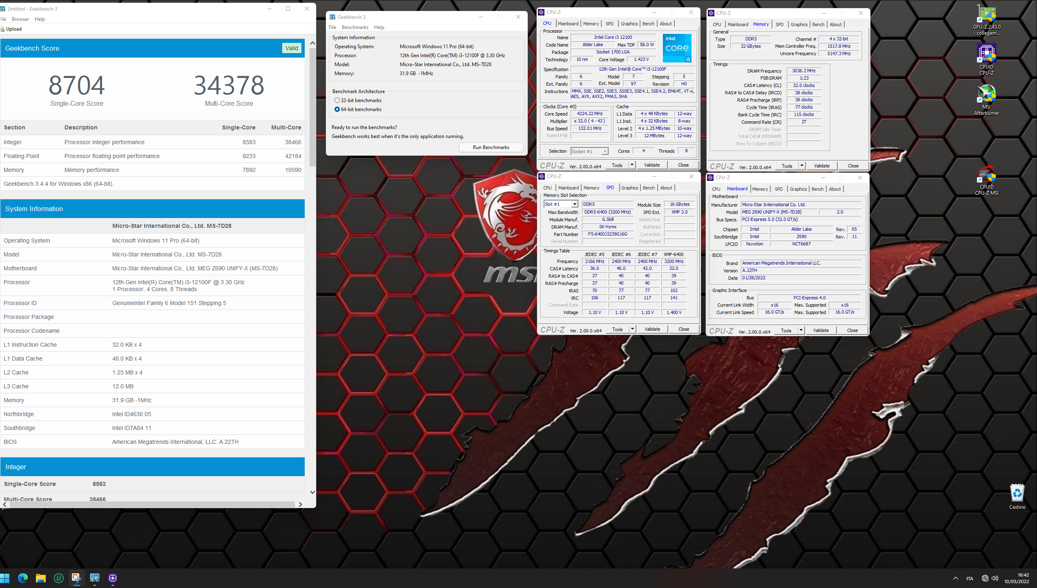The height and width of the screenshot is (588, 1037).
Task: Click the Intel Core i3 logo in CPU-Z
Action: click(x=677, y=48)
